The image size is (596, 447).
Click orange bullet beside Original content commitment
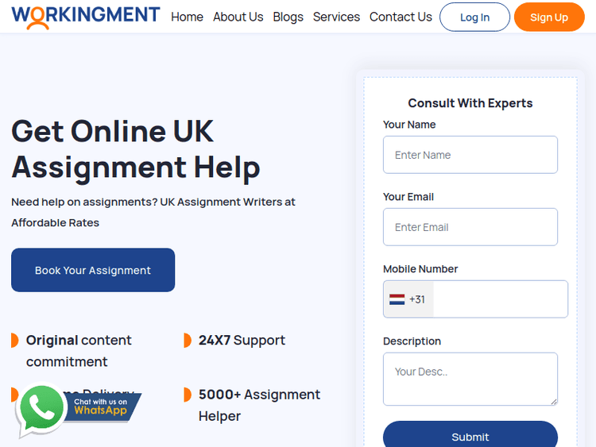pyautogui.click(x=15, y=341)
